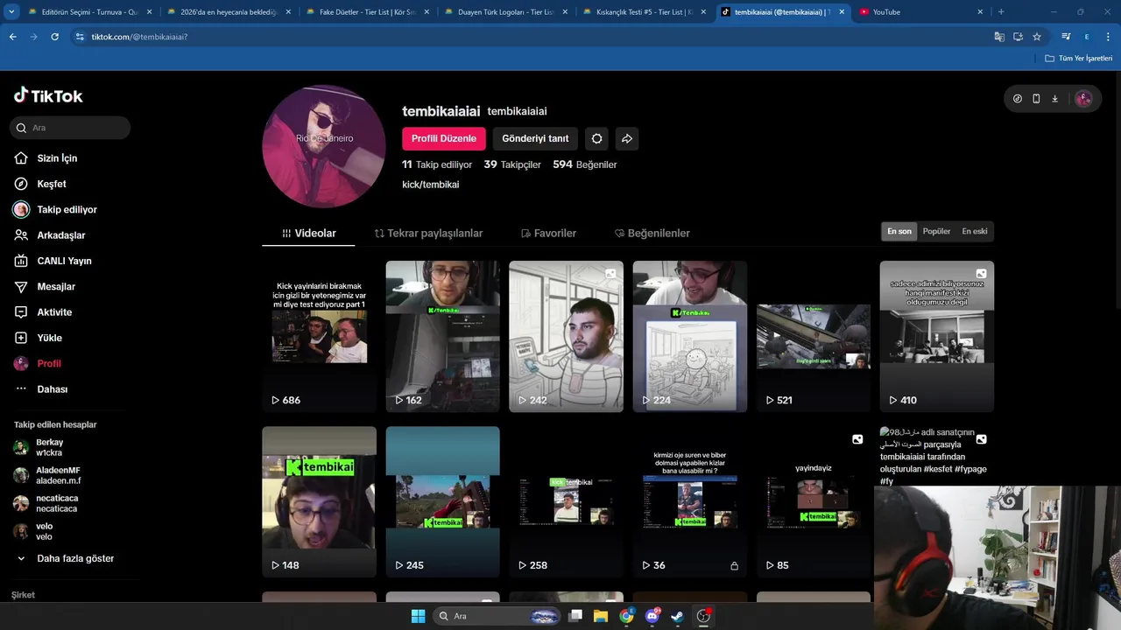Screen dimensions: 1121x630
Task: Open the Takipçiler count (39)
Action: [x=512, y=164]
